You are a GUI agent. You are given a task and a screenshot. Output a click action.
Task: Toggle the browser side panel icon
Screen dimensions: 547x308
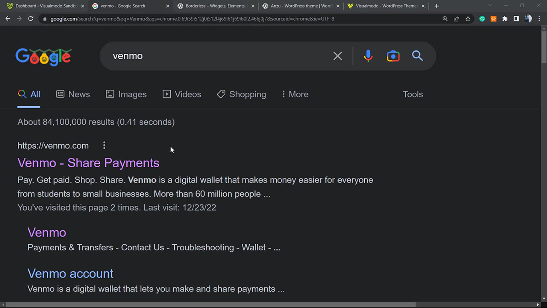516,19
